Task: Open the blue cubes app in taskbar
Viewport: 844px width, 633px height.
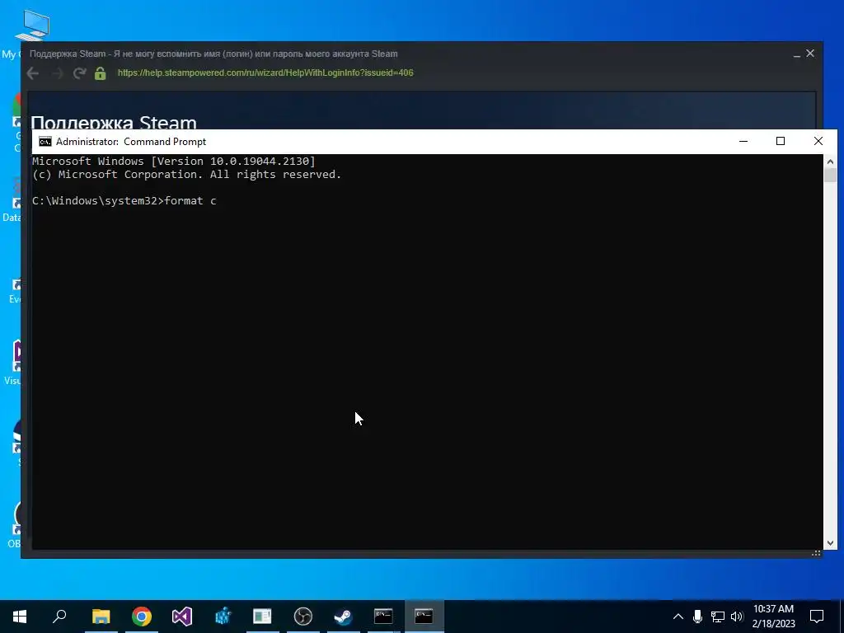Action: pyautogui.click(x=223, y=617)
